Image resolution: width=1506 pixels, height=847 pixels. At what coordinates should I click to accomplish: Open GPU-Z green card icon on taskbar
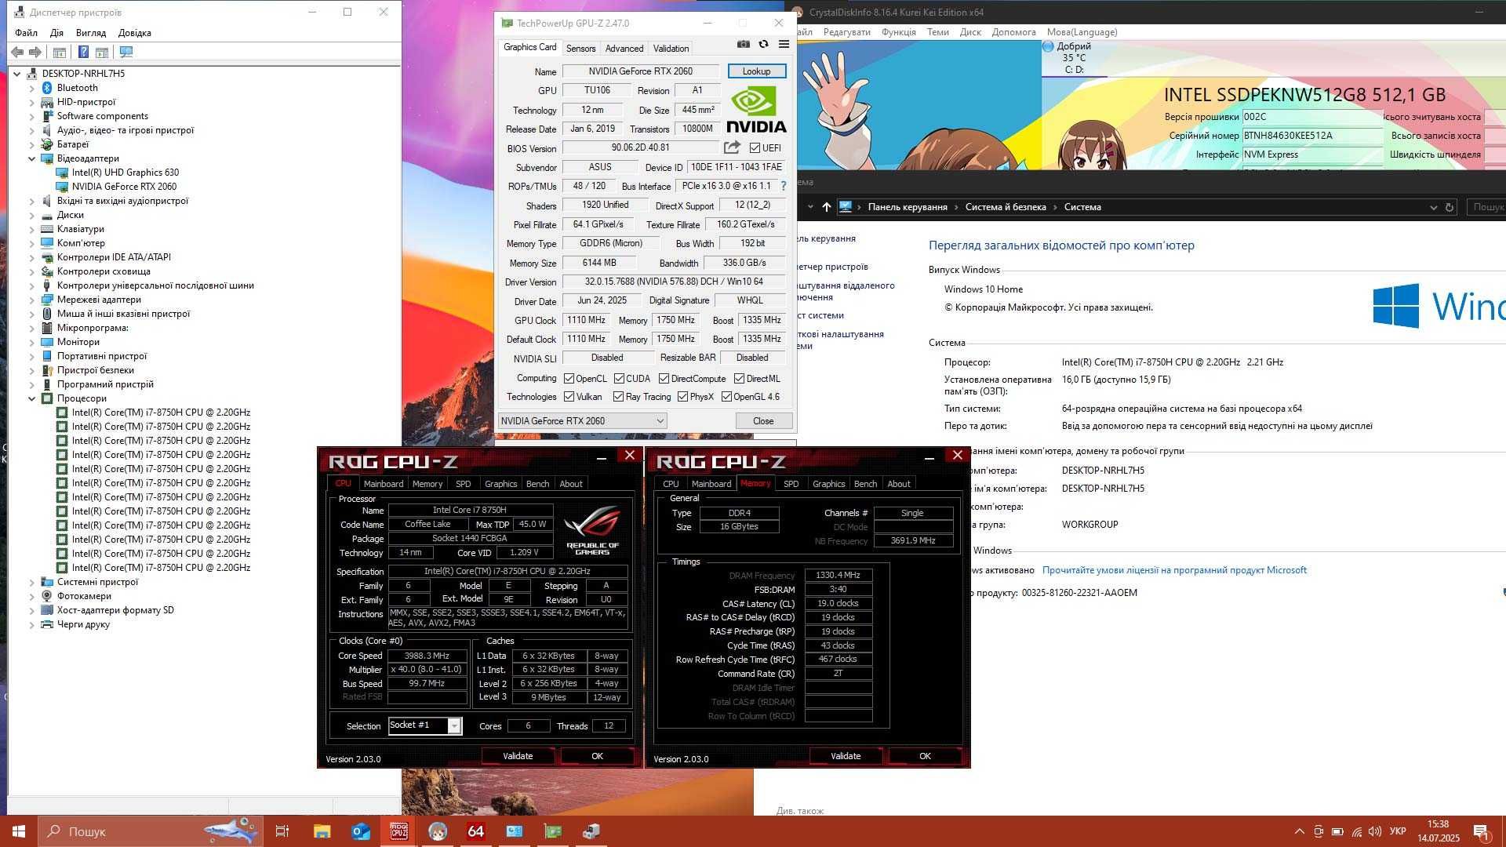coord(553,831)
